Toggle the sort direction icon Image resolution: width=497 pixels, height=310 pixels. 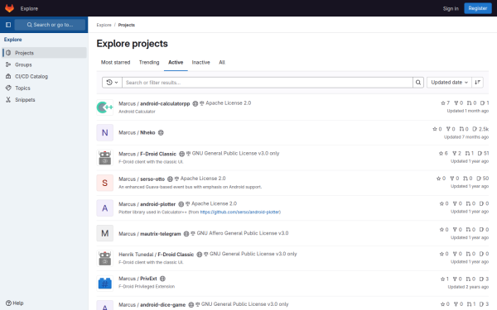tap(477, 82)
